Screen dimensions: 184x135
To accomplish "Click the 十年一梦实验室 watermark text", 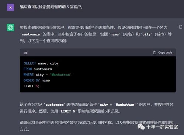I will (x=162, y=127).
